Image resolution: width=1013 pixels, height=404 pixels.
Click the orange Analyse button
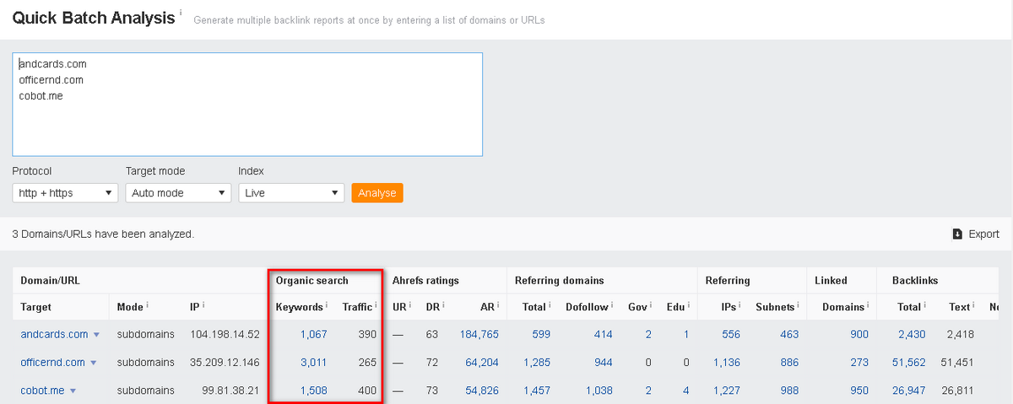377,193
